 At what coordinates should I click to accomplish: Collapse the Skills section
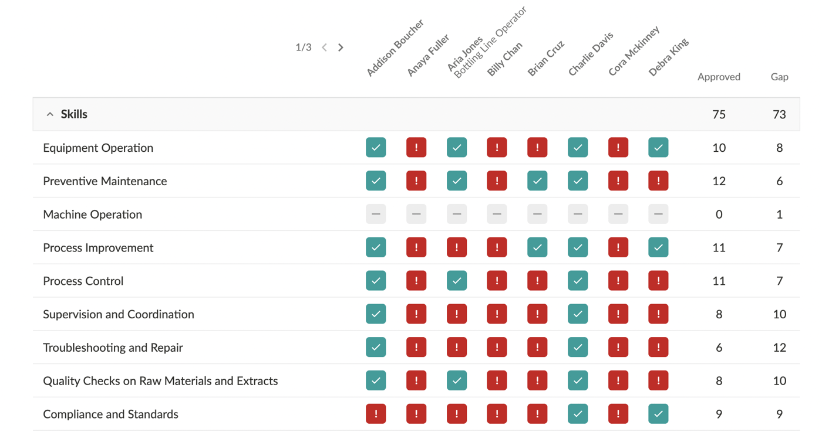pyautogui.click(x=50, y=114)
